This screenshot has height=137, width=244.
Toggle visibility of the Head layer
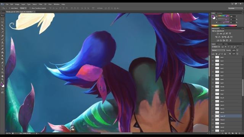pyautogui.click(x=213, y=94)
